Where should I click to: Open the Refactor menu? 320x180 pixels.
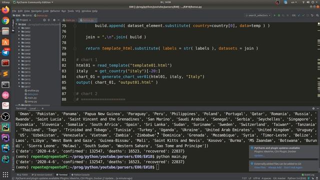tap(55, 11)
